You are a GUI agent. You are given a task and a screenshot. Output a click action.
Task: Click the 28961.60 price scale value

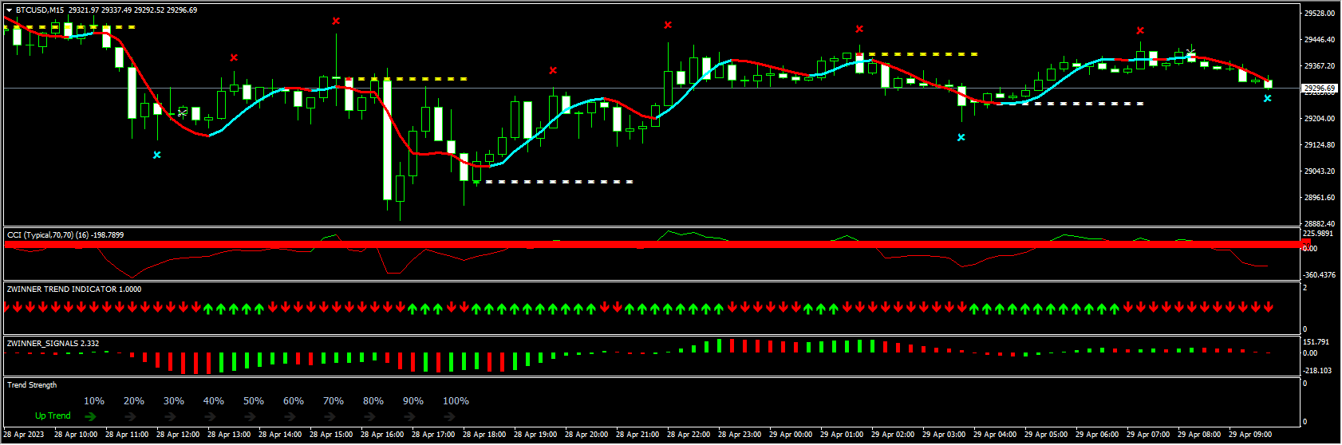(1320, 198)
